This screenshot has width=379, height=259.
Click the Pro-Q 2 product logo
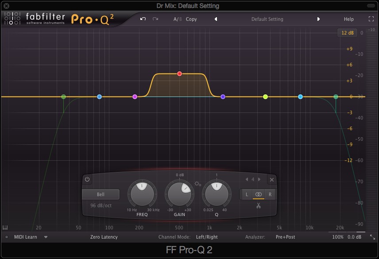click(x=93, y=19)
